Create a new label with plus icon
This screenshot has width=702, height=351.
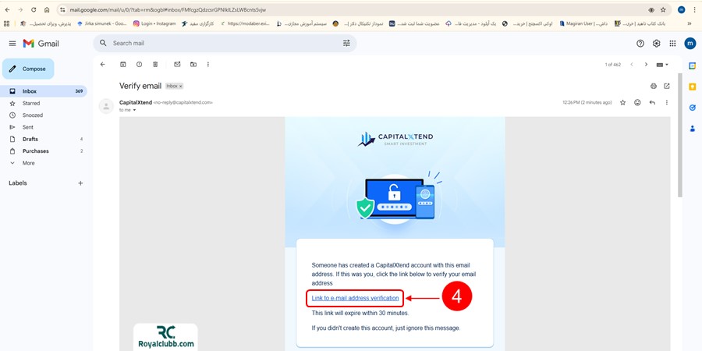pos(80,183)
